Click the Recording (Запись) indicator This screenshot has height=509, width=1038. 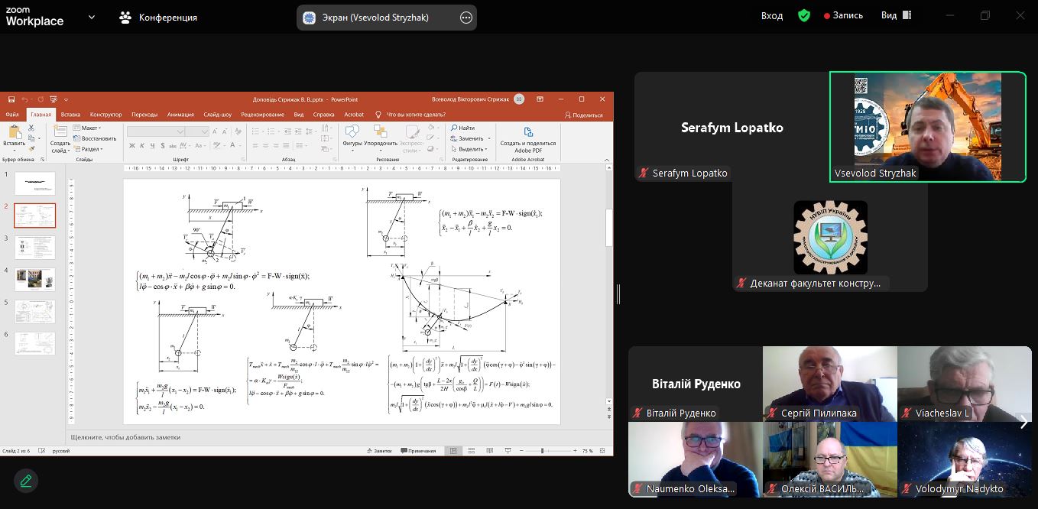843,15
